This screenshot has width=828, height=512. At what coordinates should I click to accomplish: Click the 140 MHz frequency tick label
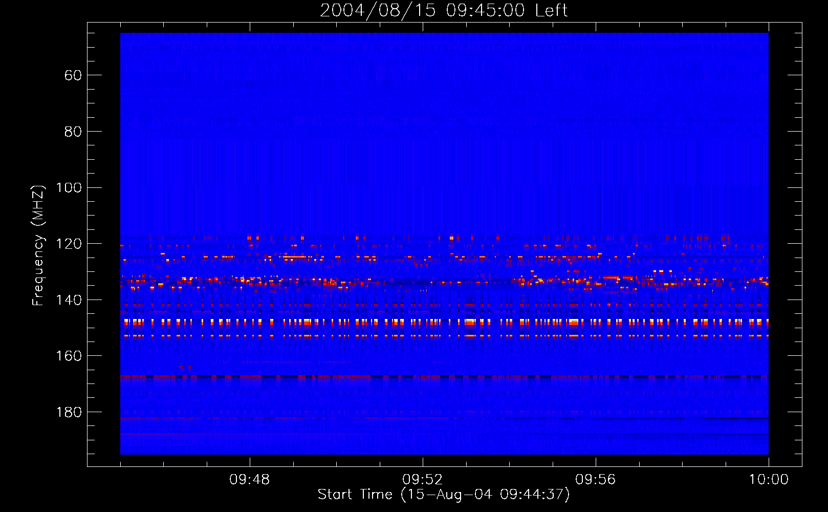click(69, 300)
